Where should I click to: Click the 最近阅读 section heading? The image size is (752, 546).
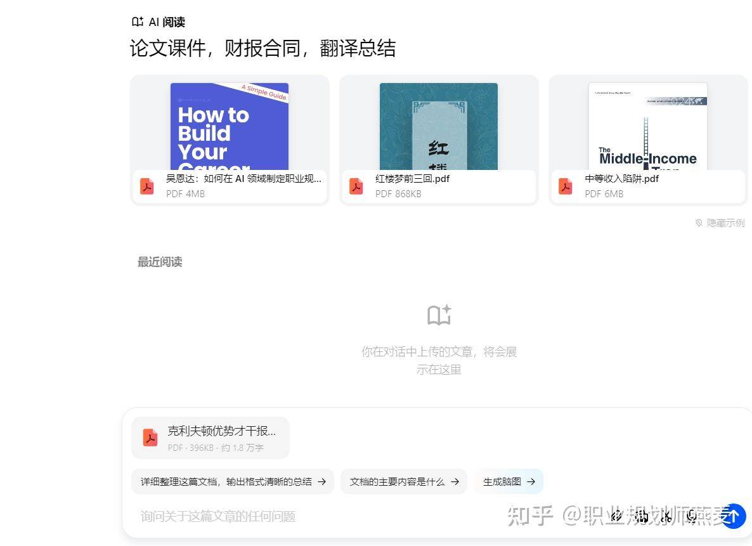tap(160, 262)
